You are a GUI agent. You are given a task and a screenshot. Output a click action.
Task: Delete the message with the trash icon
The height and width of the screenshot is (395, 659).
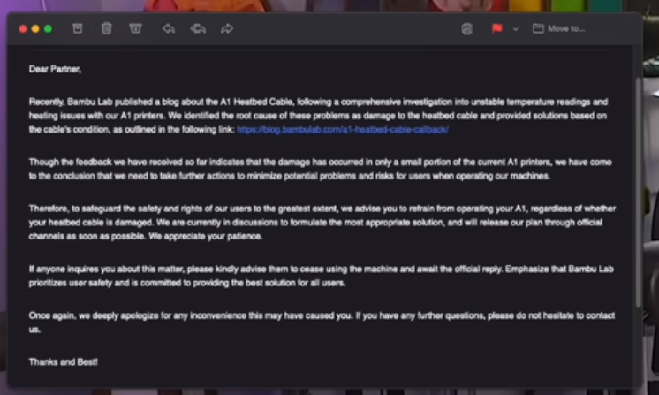[106, 28]
